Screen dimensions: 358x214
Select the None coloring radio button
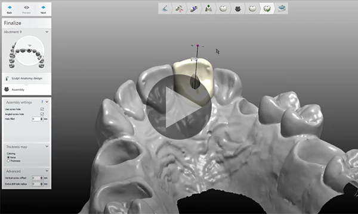pos(8,158)
